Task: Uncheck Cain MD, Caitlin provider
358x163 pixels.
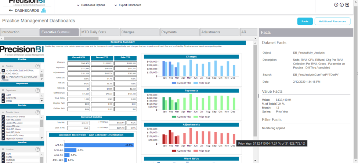Action: [3, 120]
